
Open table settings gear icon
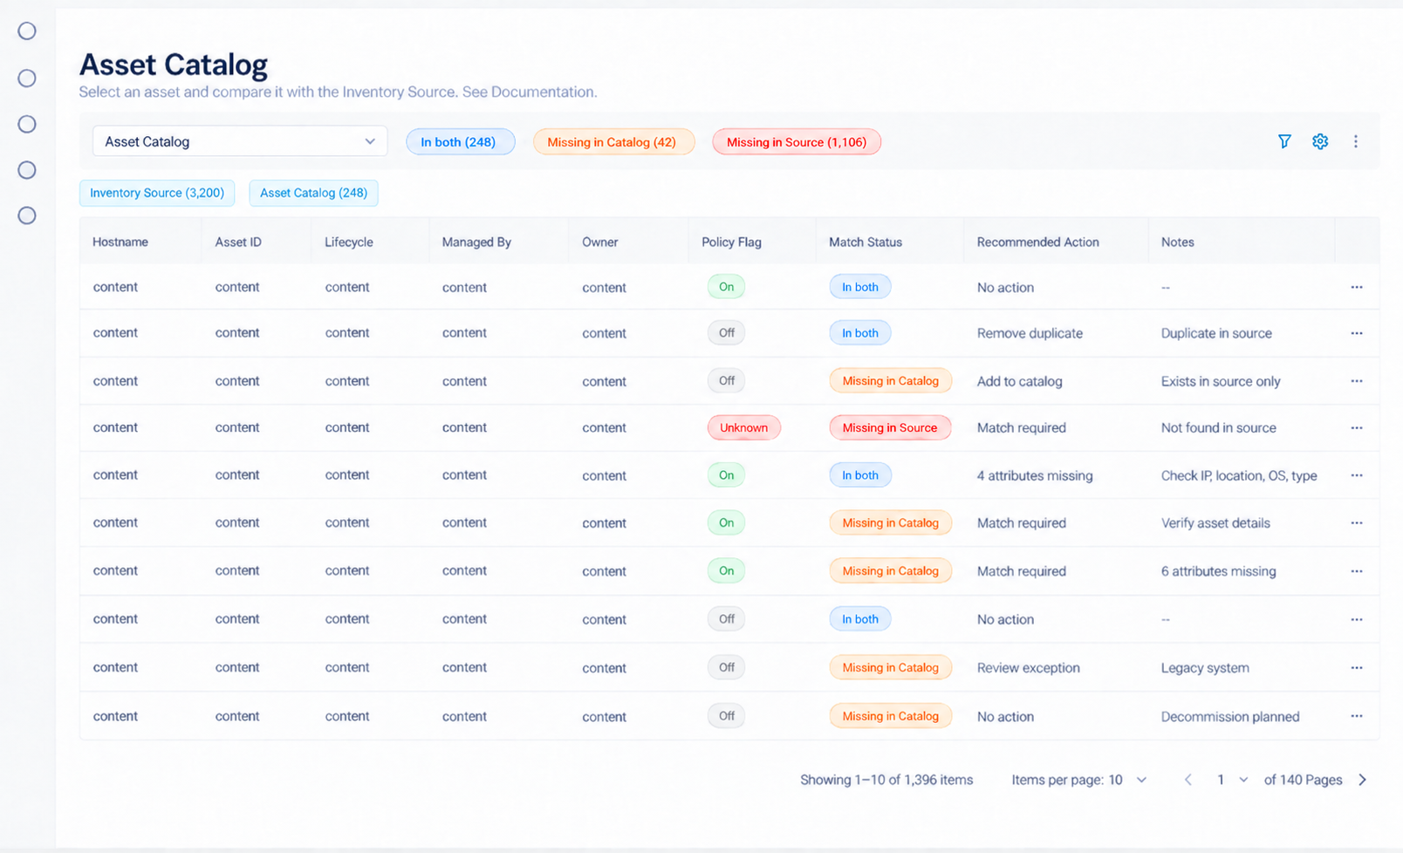pos(1320,141)
